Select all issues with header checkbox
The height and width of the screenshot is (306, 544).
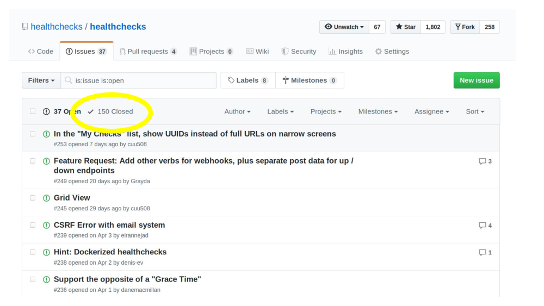click(x=33, y=111)
